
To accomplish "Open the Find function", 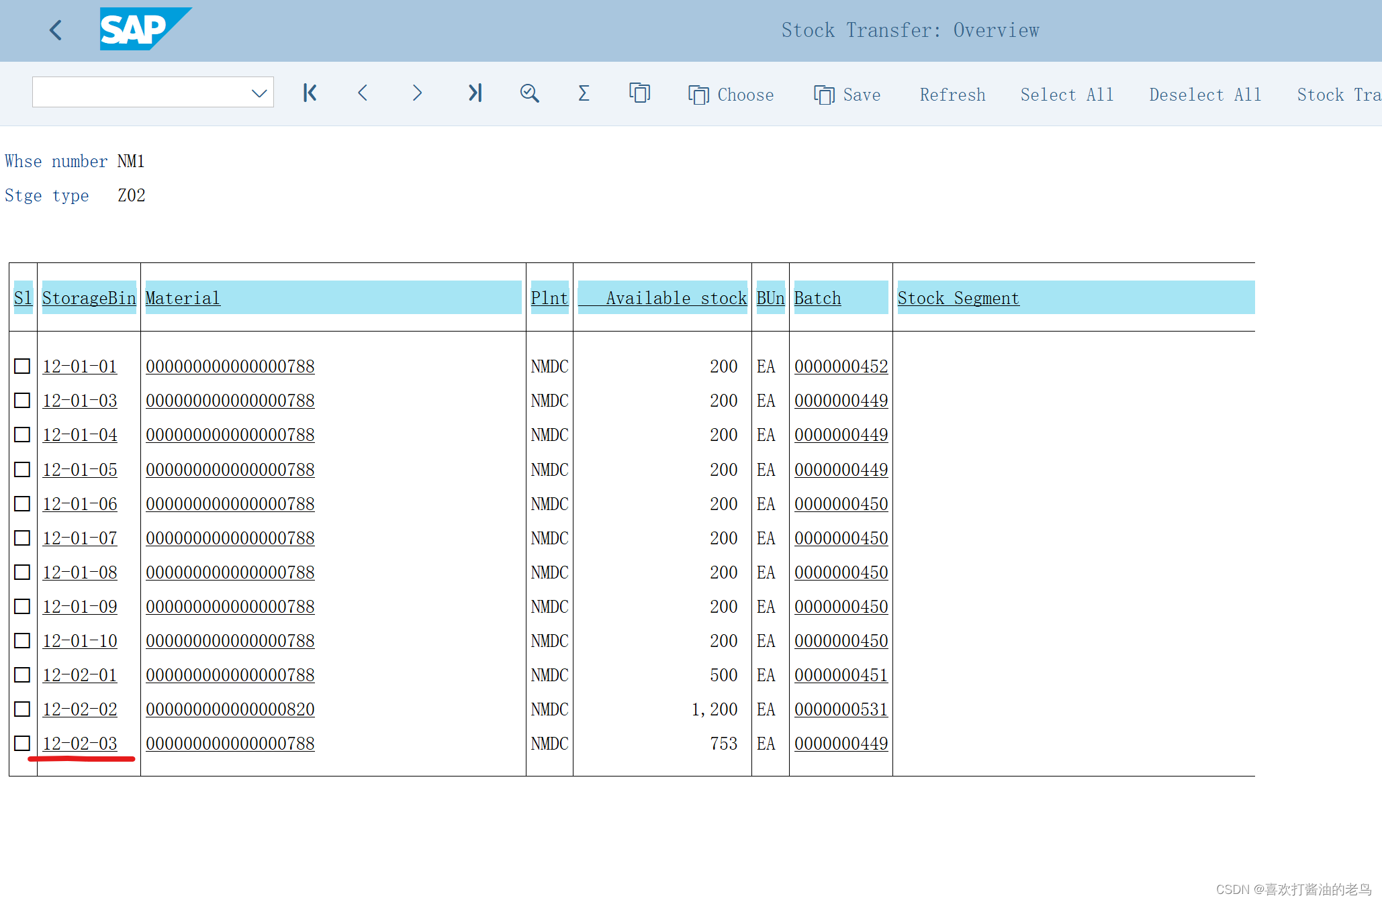I will (529, 93).
